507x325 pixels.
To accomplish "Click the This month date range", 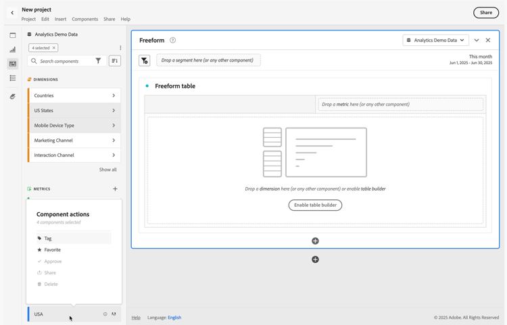I will tap(470, 59).
